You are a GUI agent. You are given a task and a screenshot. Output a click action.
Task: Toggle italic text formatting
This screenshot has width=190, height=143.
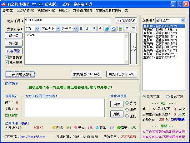(x=87, y=29)
